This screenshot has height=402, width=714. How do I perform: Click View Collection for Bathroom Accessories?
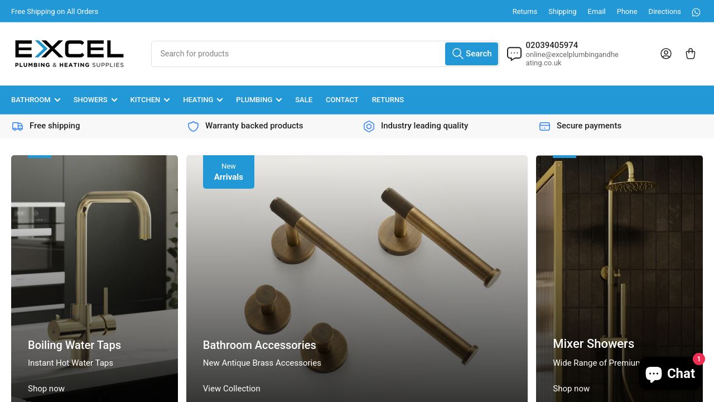coord(231,389)
